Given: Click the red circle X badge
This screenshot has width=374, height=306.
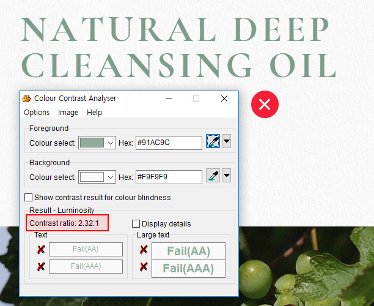Looking at the screenshot, I should (265, 104).
